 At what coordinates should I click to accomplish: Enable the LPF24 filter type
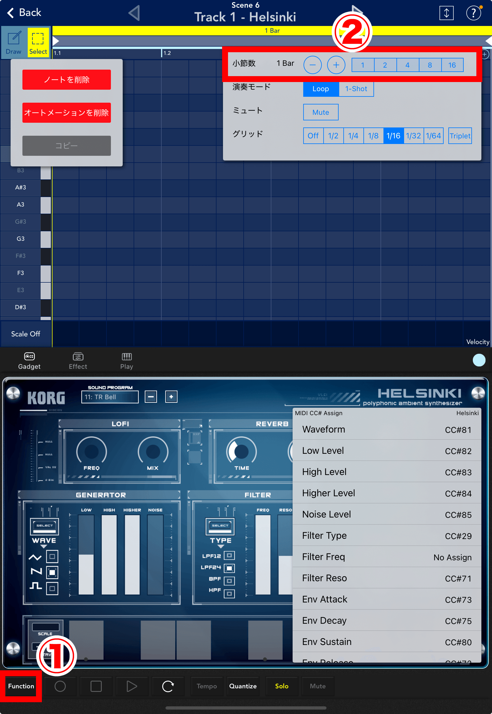coord(229,568)
